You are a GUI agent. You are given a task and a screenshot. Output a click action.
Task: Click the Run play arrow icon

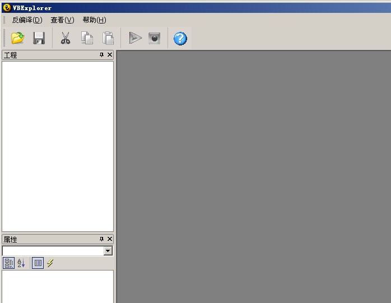(136, 38)
